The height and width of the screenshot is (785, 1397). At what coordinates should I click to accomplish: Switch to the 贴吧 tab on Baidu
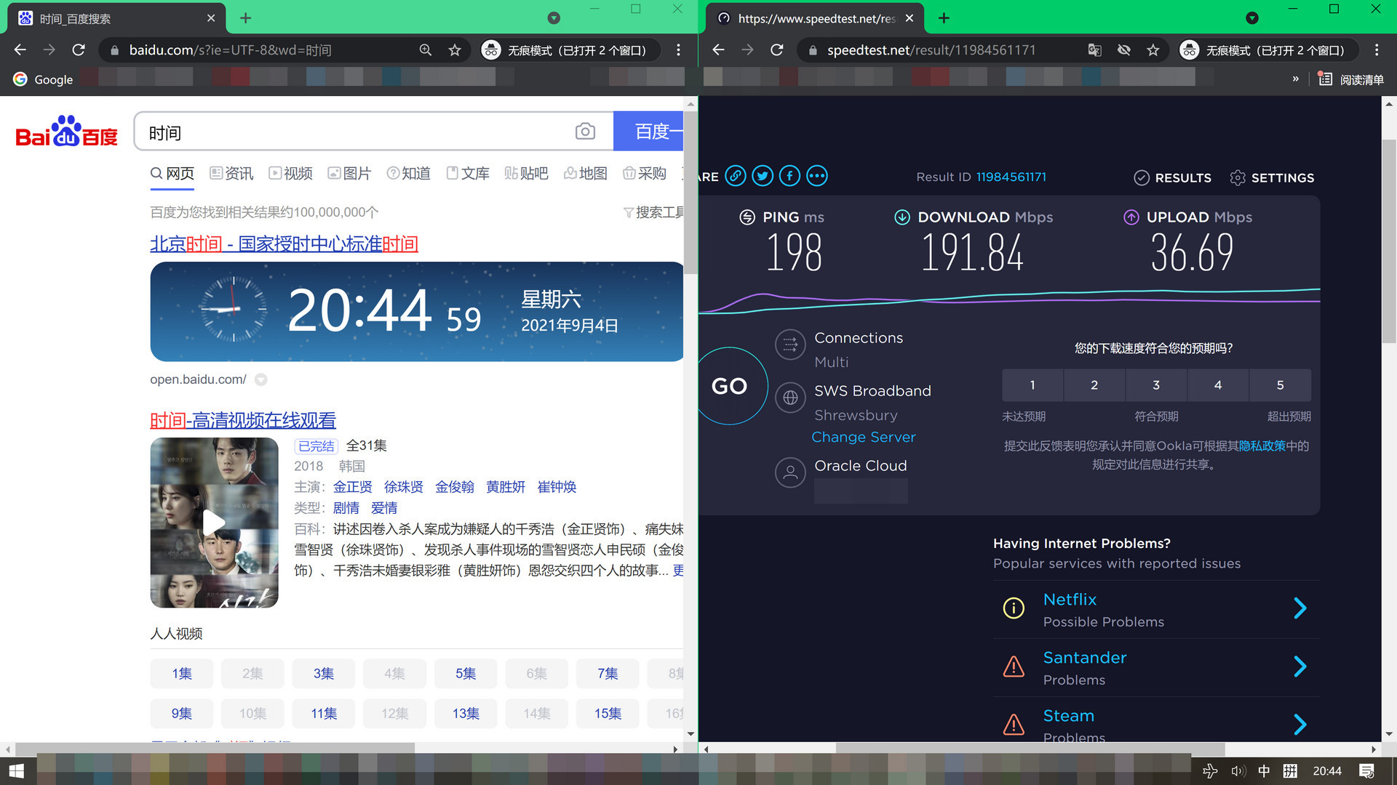coord(526,173)
